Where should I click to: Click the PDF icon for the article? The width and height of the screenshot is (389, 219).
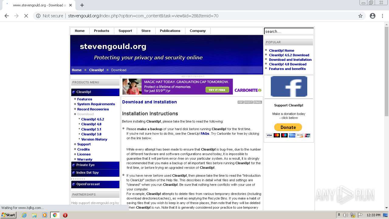click(241, 102)
